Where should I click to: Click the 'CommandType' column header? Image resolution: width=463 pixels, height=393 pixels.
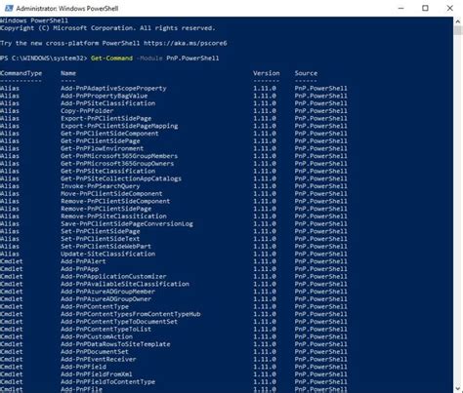pos(21,73)
